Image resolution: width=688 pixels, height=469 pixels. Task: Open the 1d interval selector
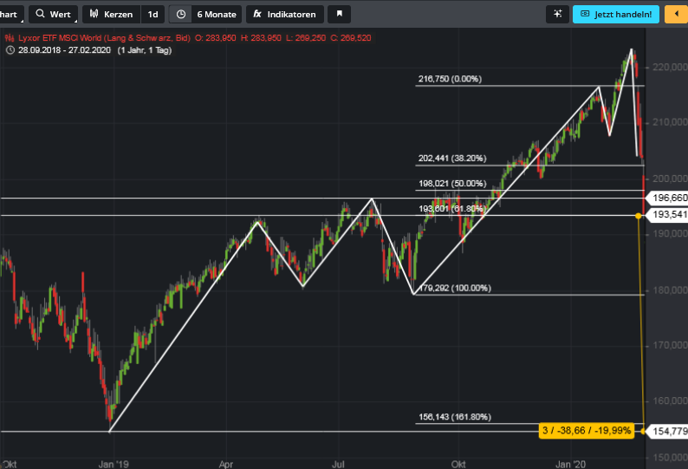(153, 15)
